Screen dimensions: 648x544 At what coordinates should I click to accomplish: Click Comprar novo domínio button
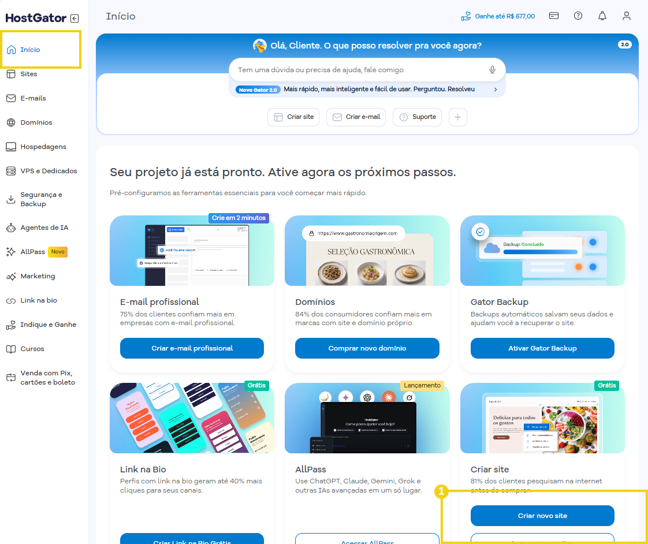click(367, 348)
